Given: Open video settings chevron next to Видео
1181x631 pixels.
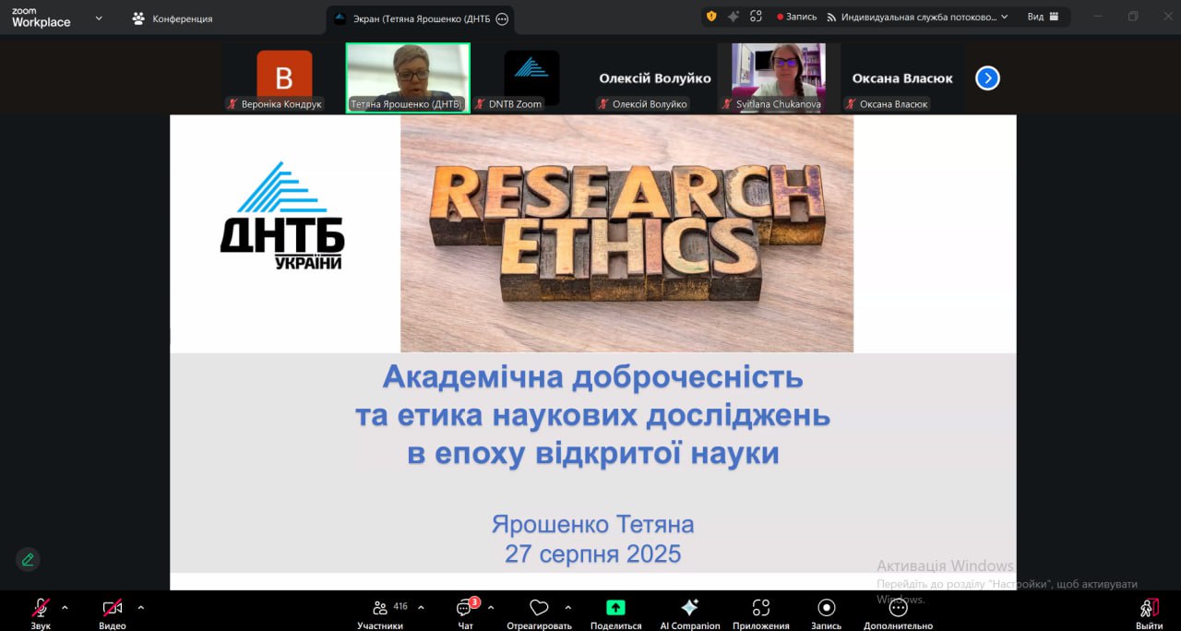Looking at the screenshot, I should click(140, 609).
